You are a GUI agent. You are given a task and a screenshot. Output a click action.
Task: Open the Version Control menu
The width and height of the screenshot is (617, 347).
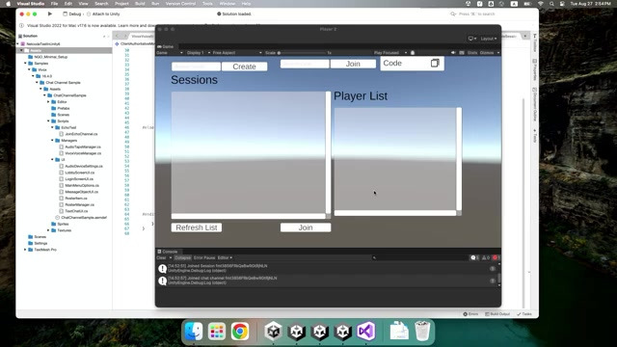click(x=180, y=4)
